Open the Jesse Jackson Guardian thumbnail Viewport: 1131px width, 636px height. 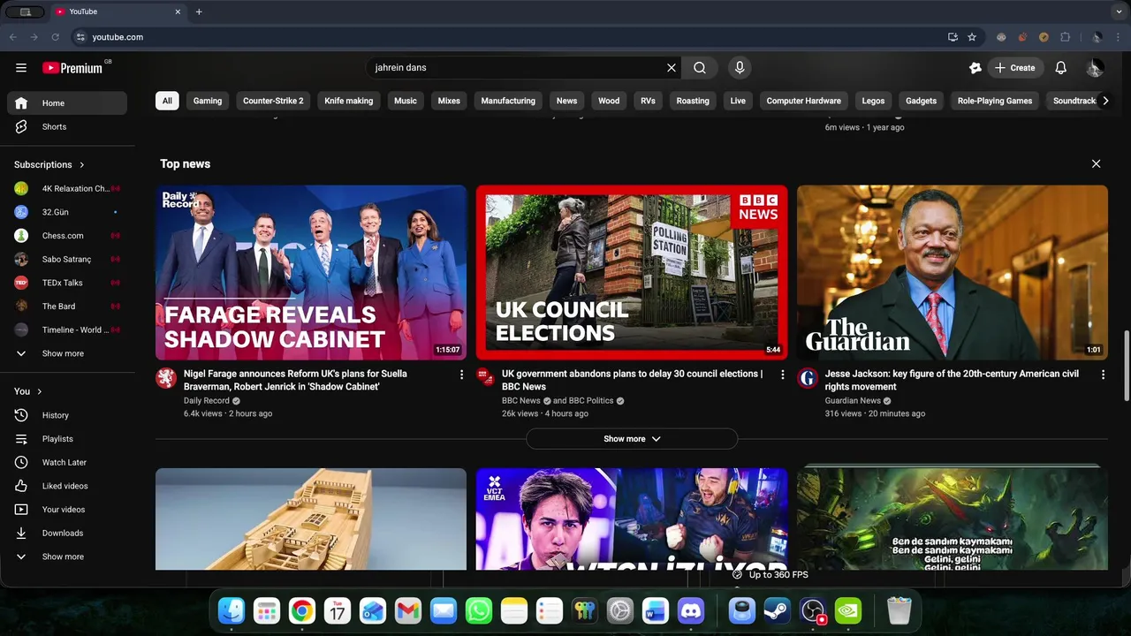[953, 273]
